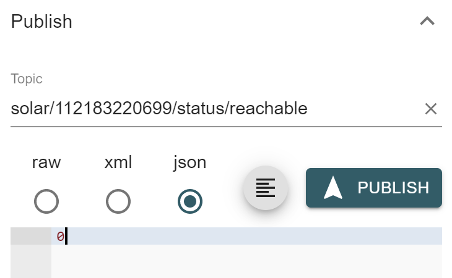Image resolution: width=452 pixels, height=278 pixels.
Task: Click the payload editor's line number gutter
Action: (31, 253)
